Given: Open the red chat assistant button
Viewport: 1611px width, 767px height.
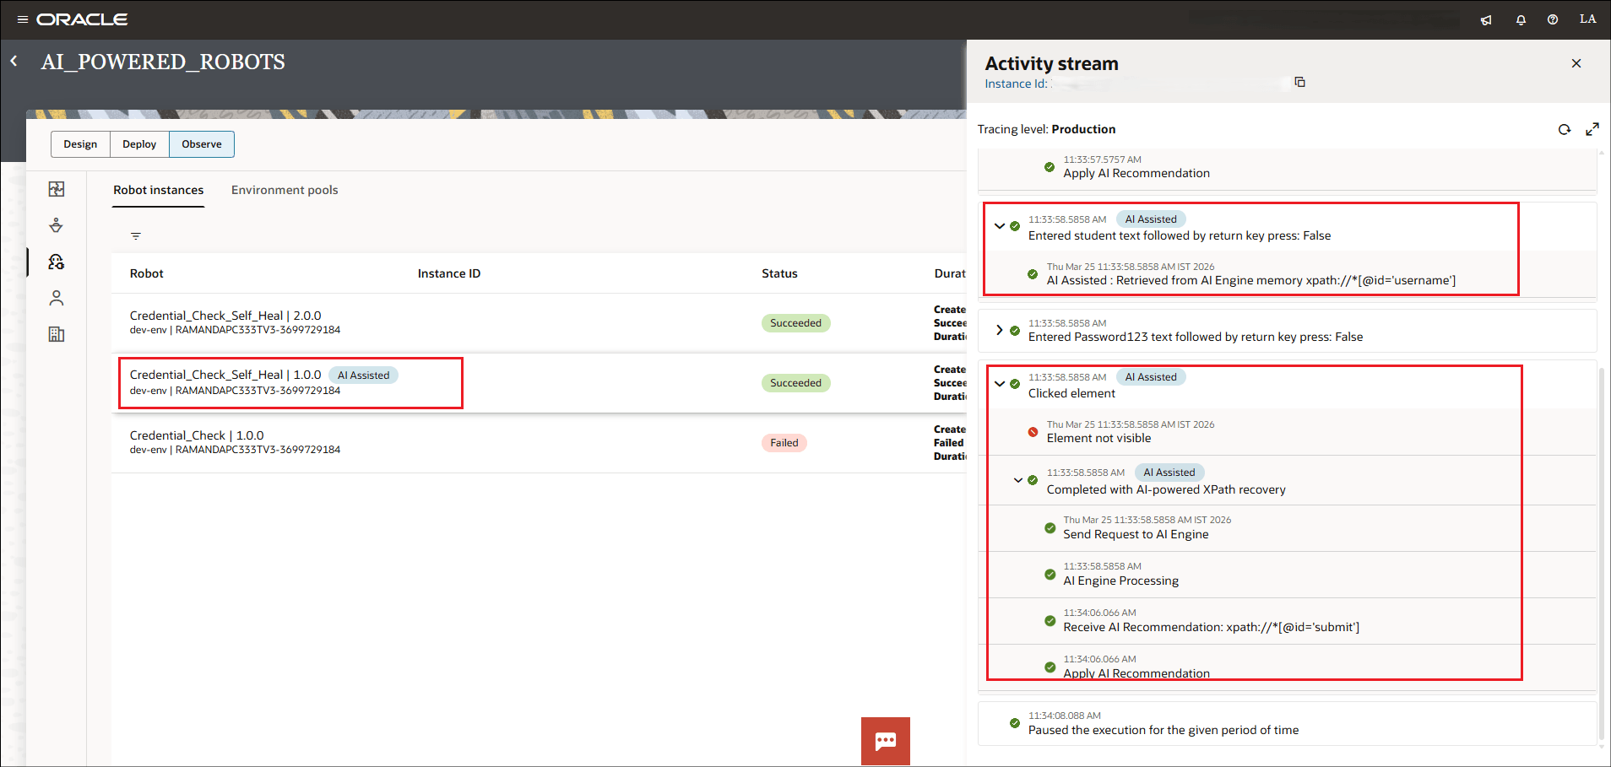Looking at the screenshot, I should click(x=886, y=741).
